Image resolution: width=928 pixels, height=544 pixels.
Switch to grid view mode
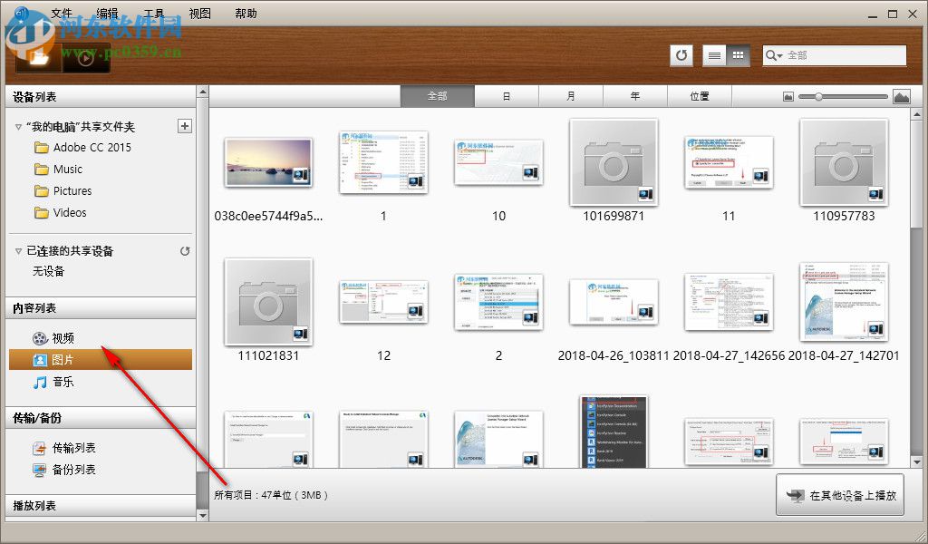click(x=739, y=55)
